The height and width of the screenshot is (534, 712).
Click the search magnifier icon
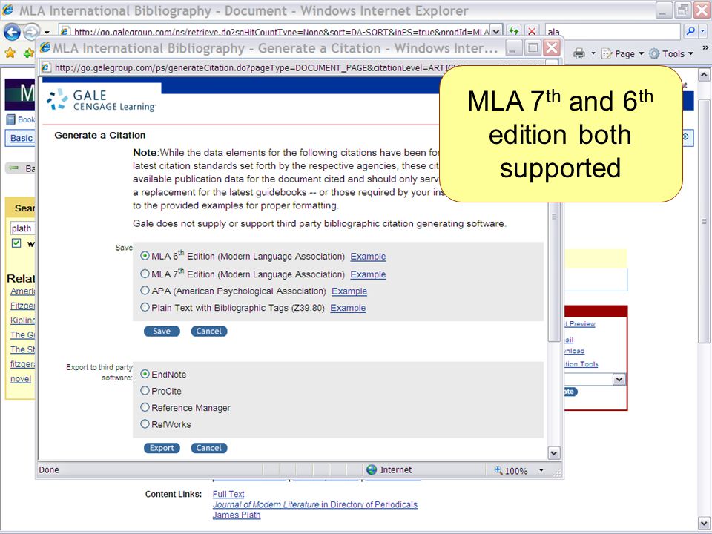click(690, 31)
